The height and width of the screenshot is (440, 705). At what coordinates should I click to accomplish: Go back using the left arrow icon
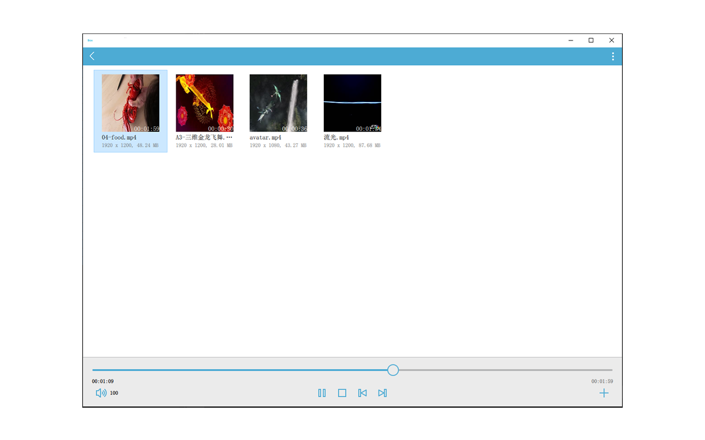coord(92,56)
